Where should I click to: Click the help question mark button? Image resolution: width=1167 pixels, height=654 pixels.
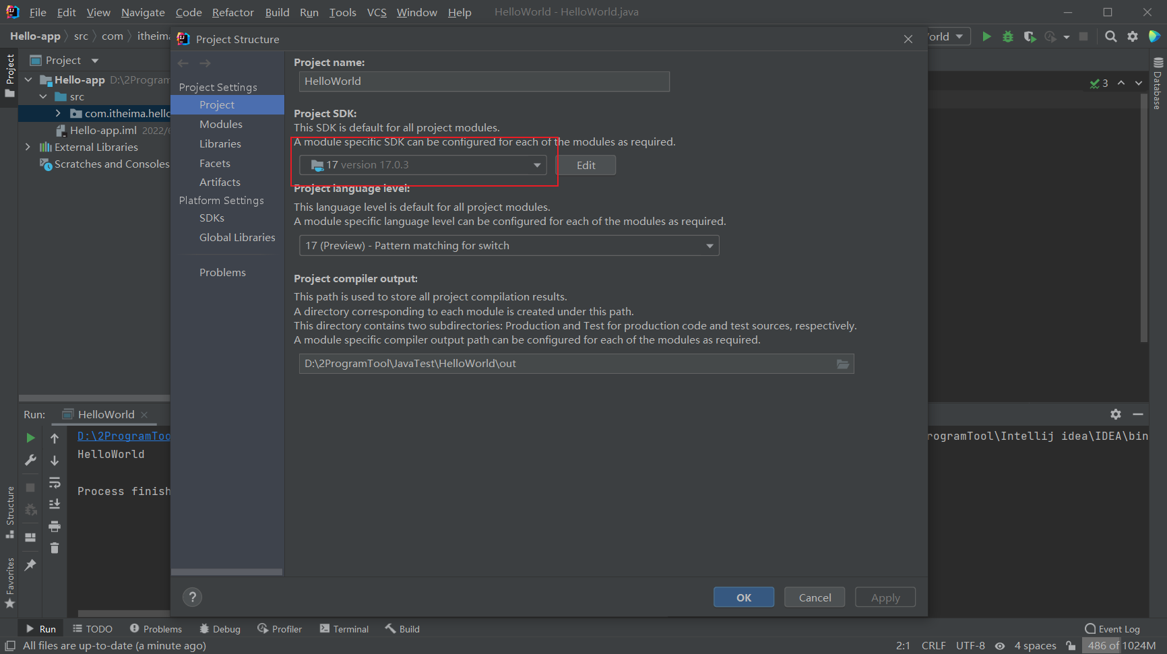click(x=193, y=597)
